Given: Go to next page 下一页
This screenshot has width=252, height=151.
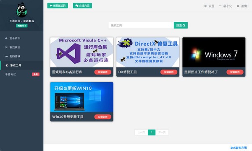Looking at the screenshot, I should (162, 133).
